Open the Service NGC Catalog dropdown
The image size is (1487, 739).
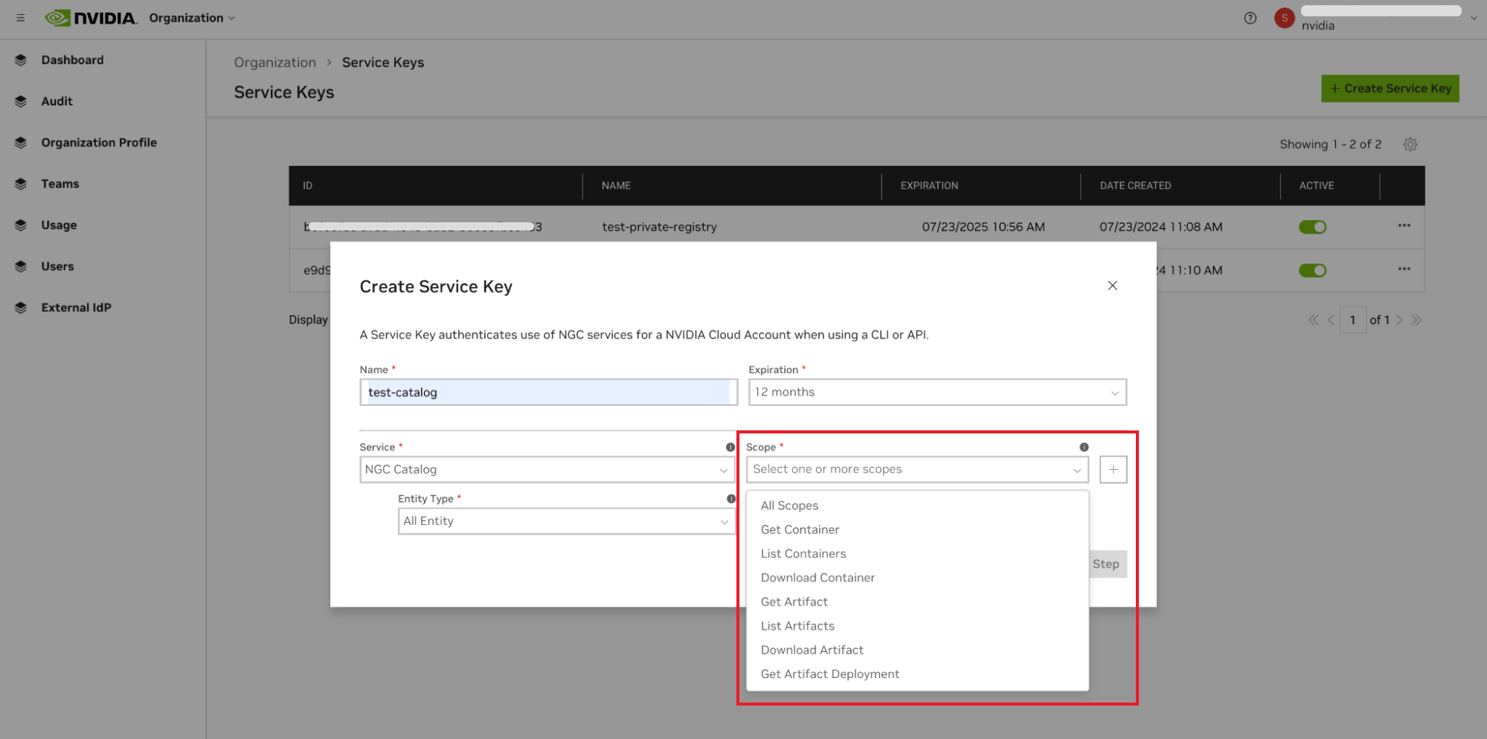coord(547,469)
